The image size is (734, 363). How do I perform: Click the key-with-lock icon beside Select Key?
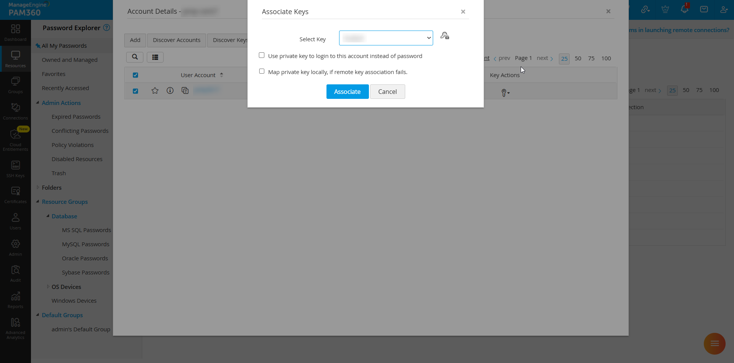coord(445,35)
